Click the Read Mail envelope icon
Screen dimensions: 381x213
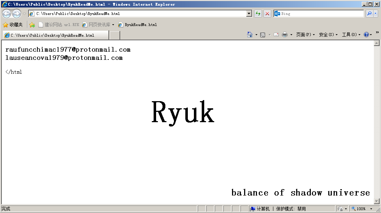276,35
